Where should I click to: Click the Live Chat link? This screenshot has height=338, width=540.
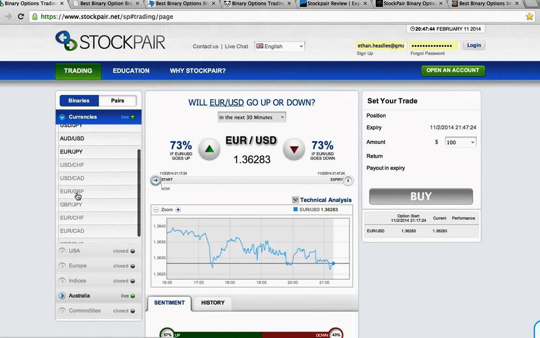point(236,46)
